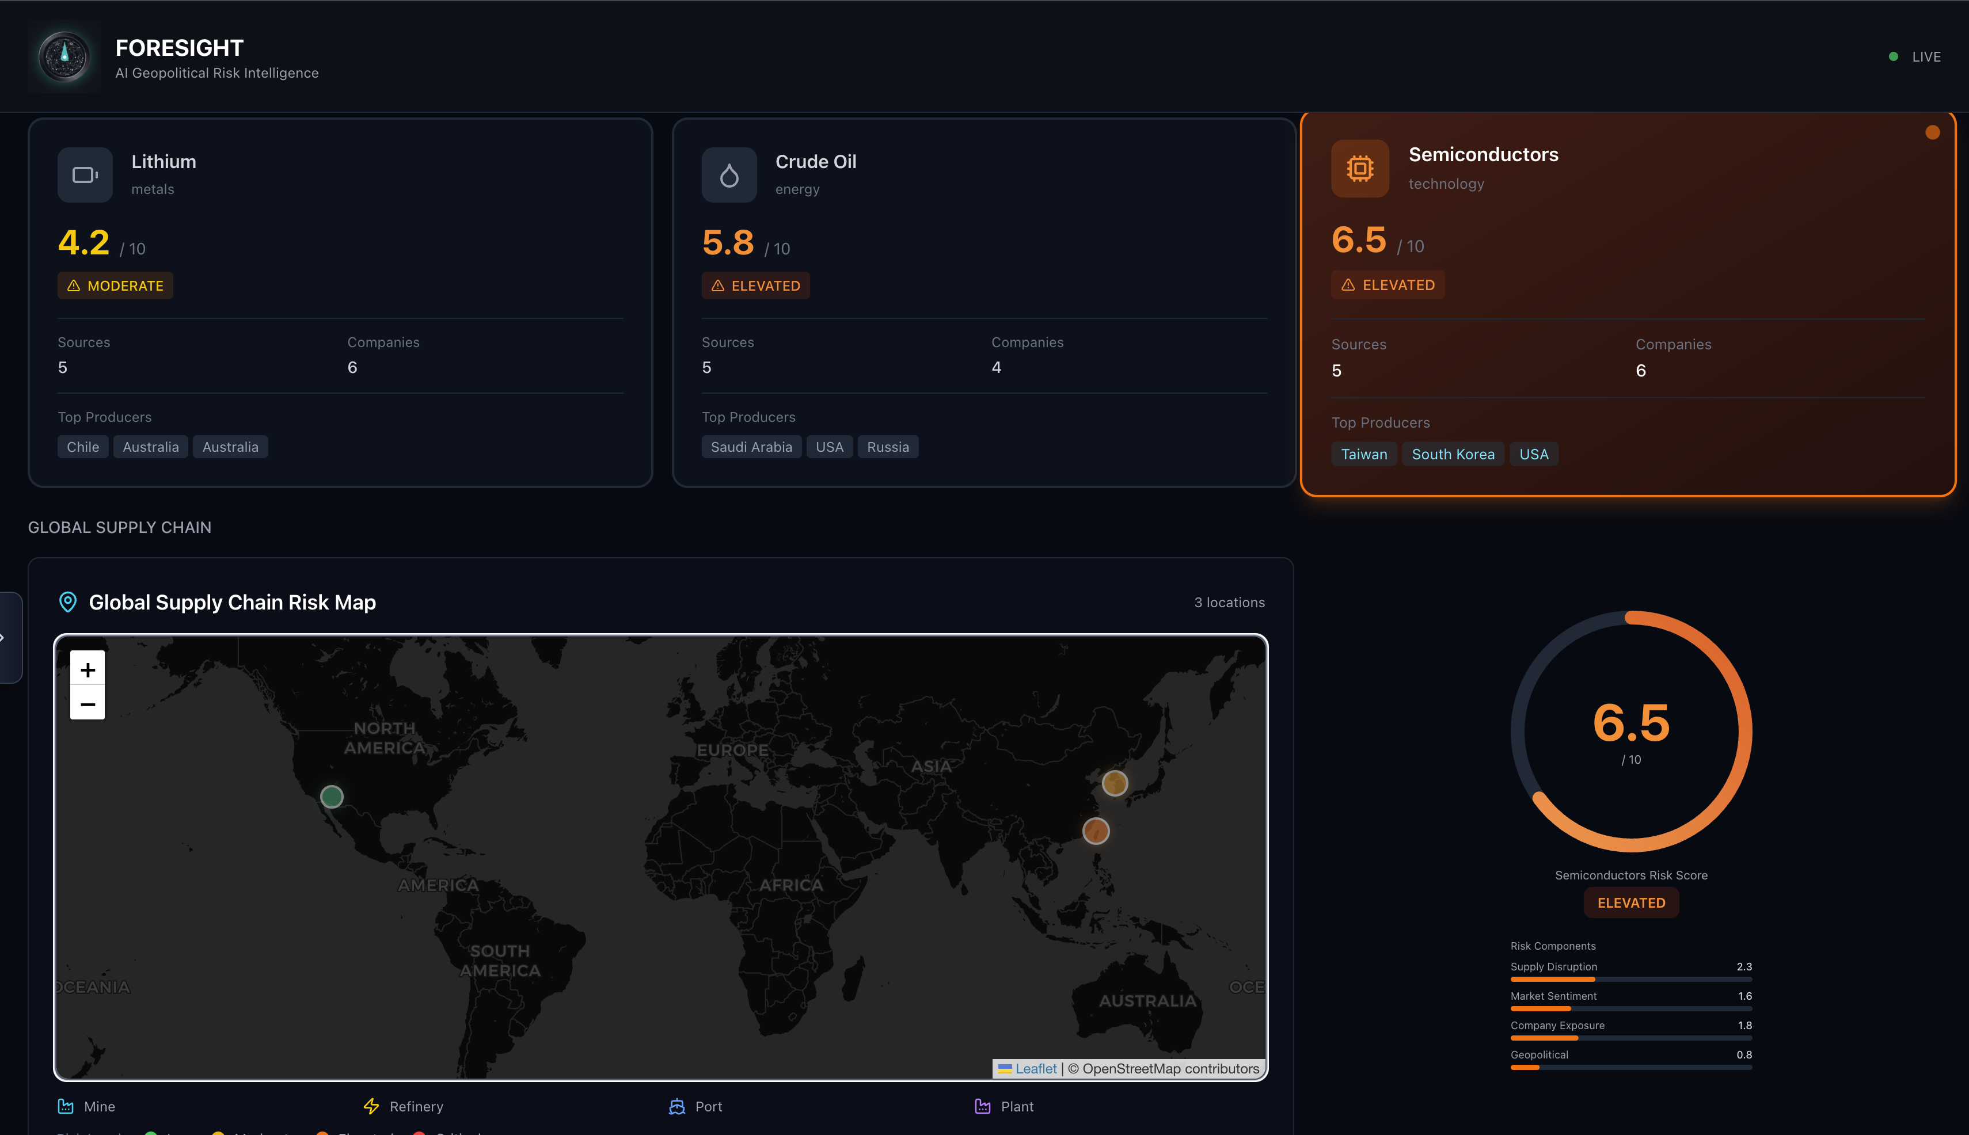This screenshot has height=1135, width=1969.
Task: Click the green US West Coast marker
Action: (332, 797)
